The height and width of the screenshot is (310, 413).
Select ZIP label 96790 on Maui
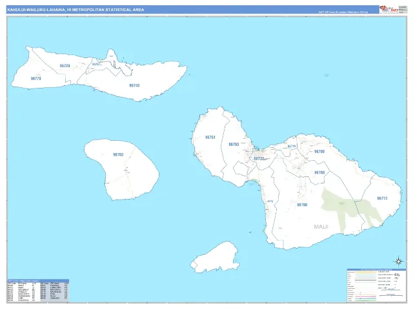tap(302, 205)
